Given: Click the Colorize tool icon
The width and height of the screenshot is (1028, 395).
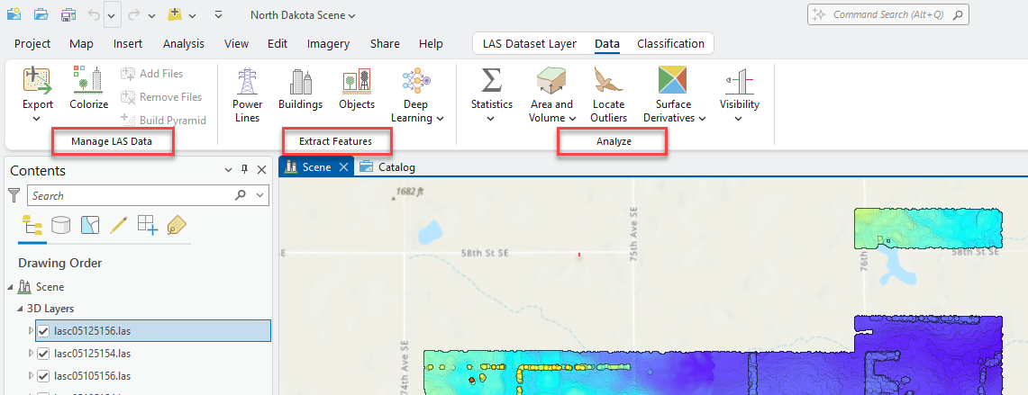Looking at the screenshot, I should (x=89, y=81).
